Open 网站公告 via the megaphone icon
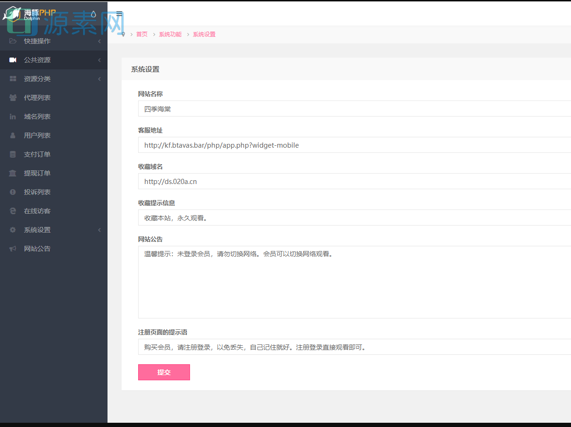Viewport: 571px width, 427px height. coord(13,249)
